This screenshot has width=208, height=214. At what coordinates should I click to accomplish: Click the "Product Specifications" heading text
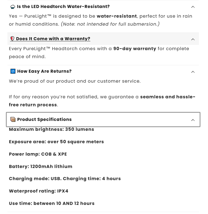pos(44,120)
